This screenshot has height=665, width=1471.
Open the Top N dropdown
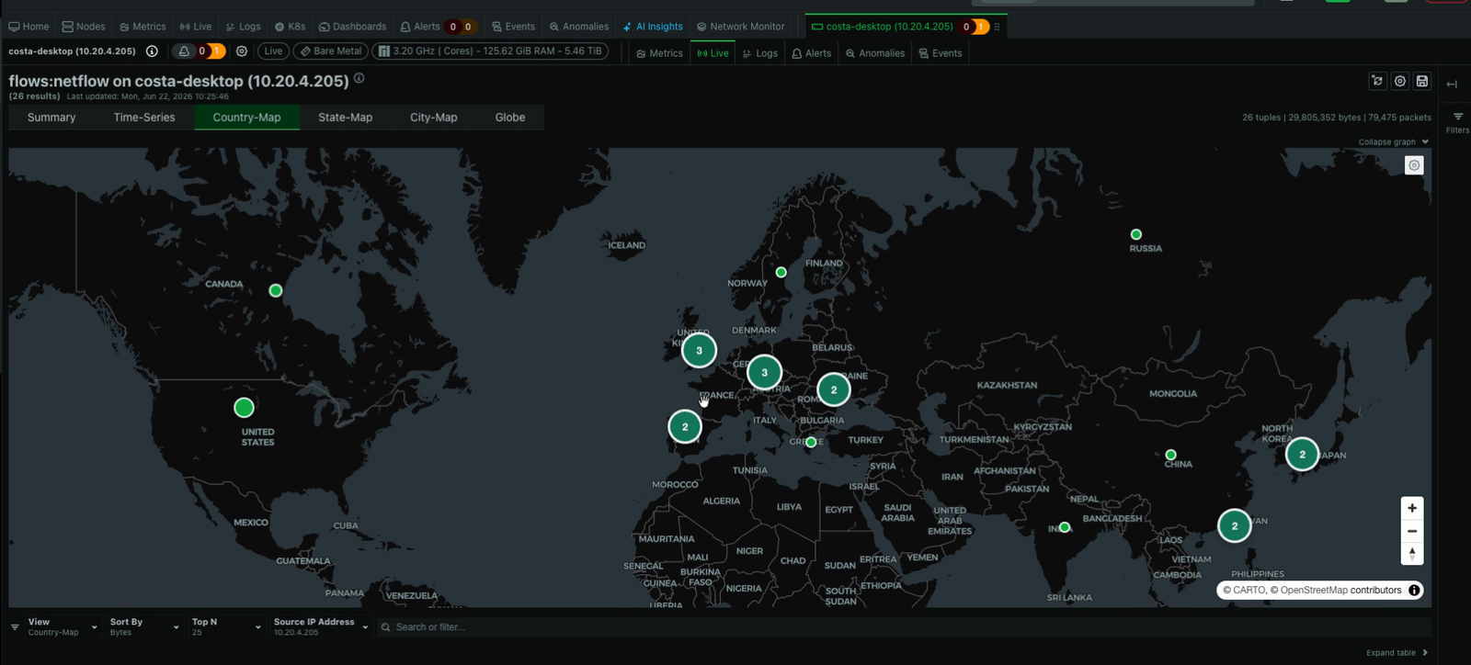tap(226, 626)
